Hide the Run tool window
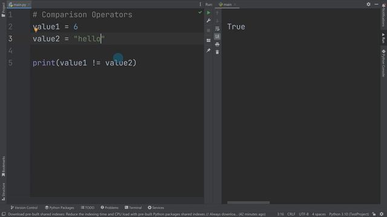Screen dimensions: 387x217 [x=376, y=4]
